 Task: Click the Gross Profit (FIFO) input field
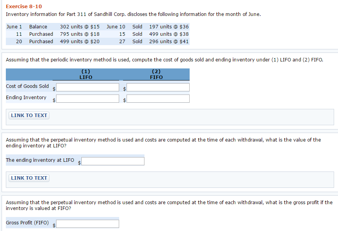pyautogui.click(x=88, y=224)
